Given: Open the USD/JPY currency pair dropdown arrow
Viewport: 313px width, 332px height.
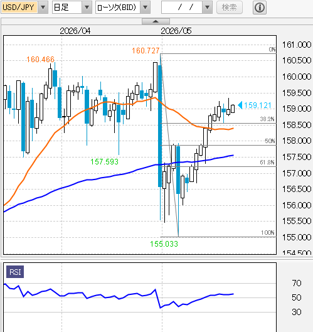Looking at the screenshot, I should tap(43, 8).
